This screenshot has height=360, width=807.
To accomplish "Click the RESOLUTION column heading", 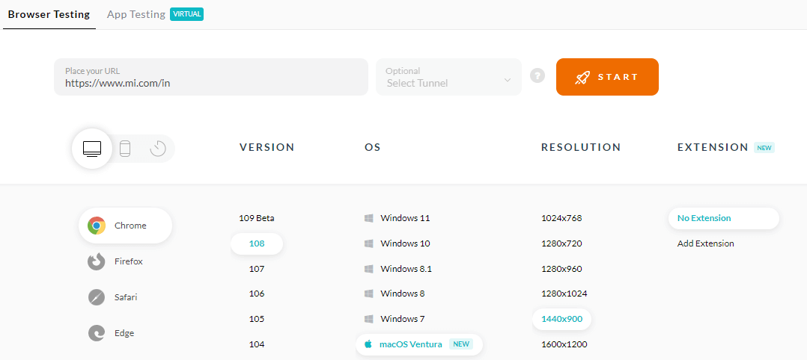I will point(581,147).
